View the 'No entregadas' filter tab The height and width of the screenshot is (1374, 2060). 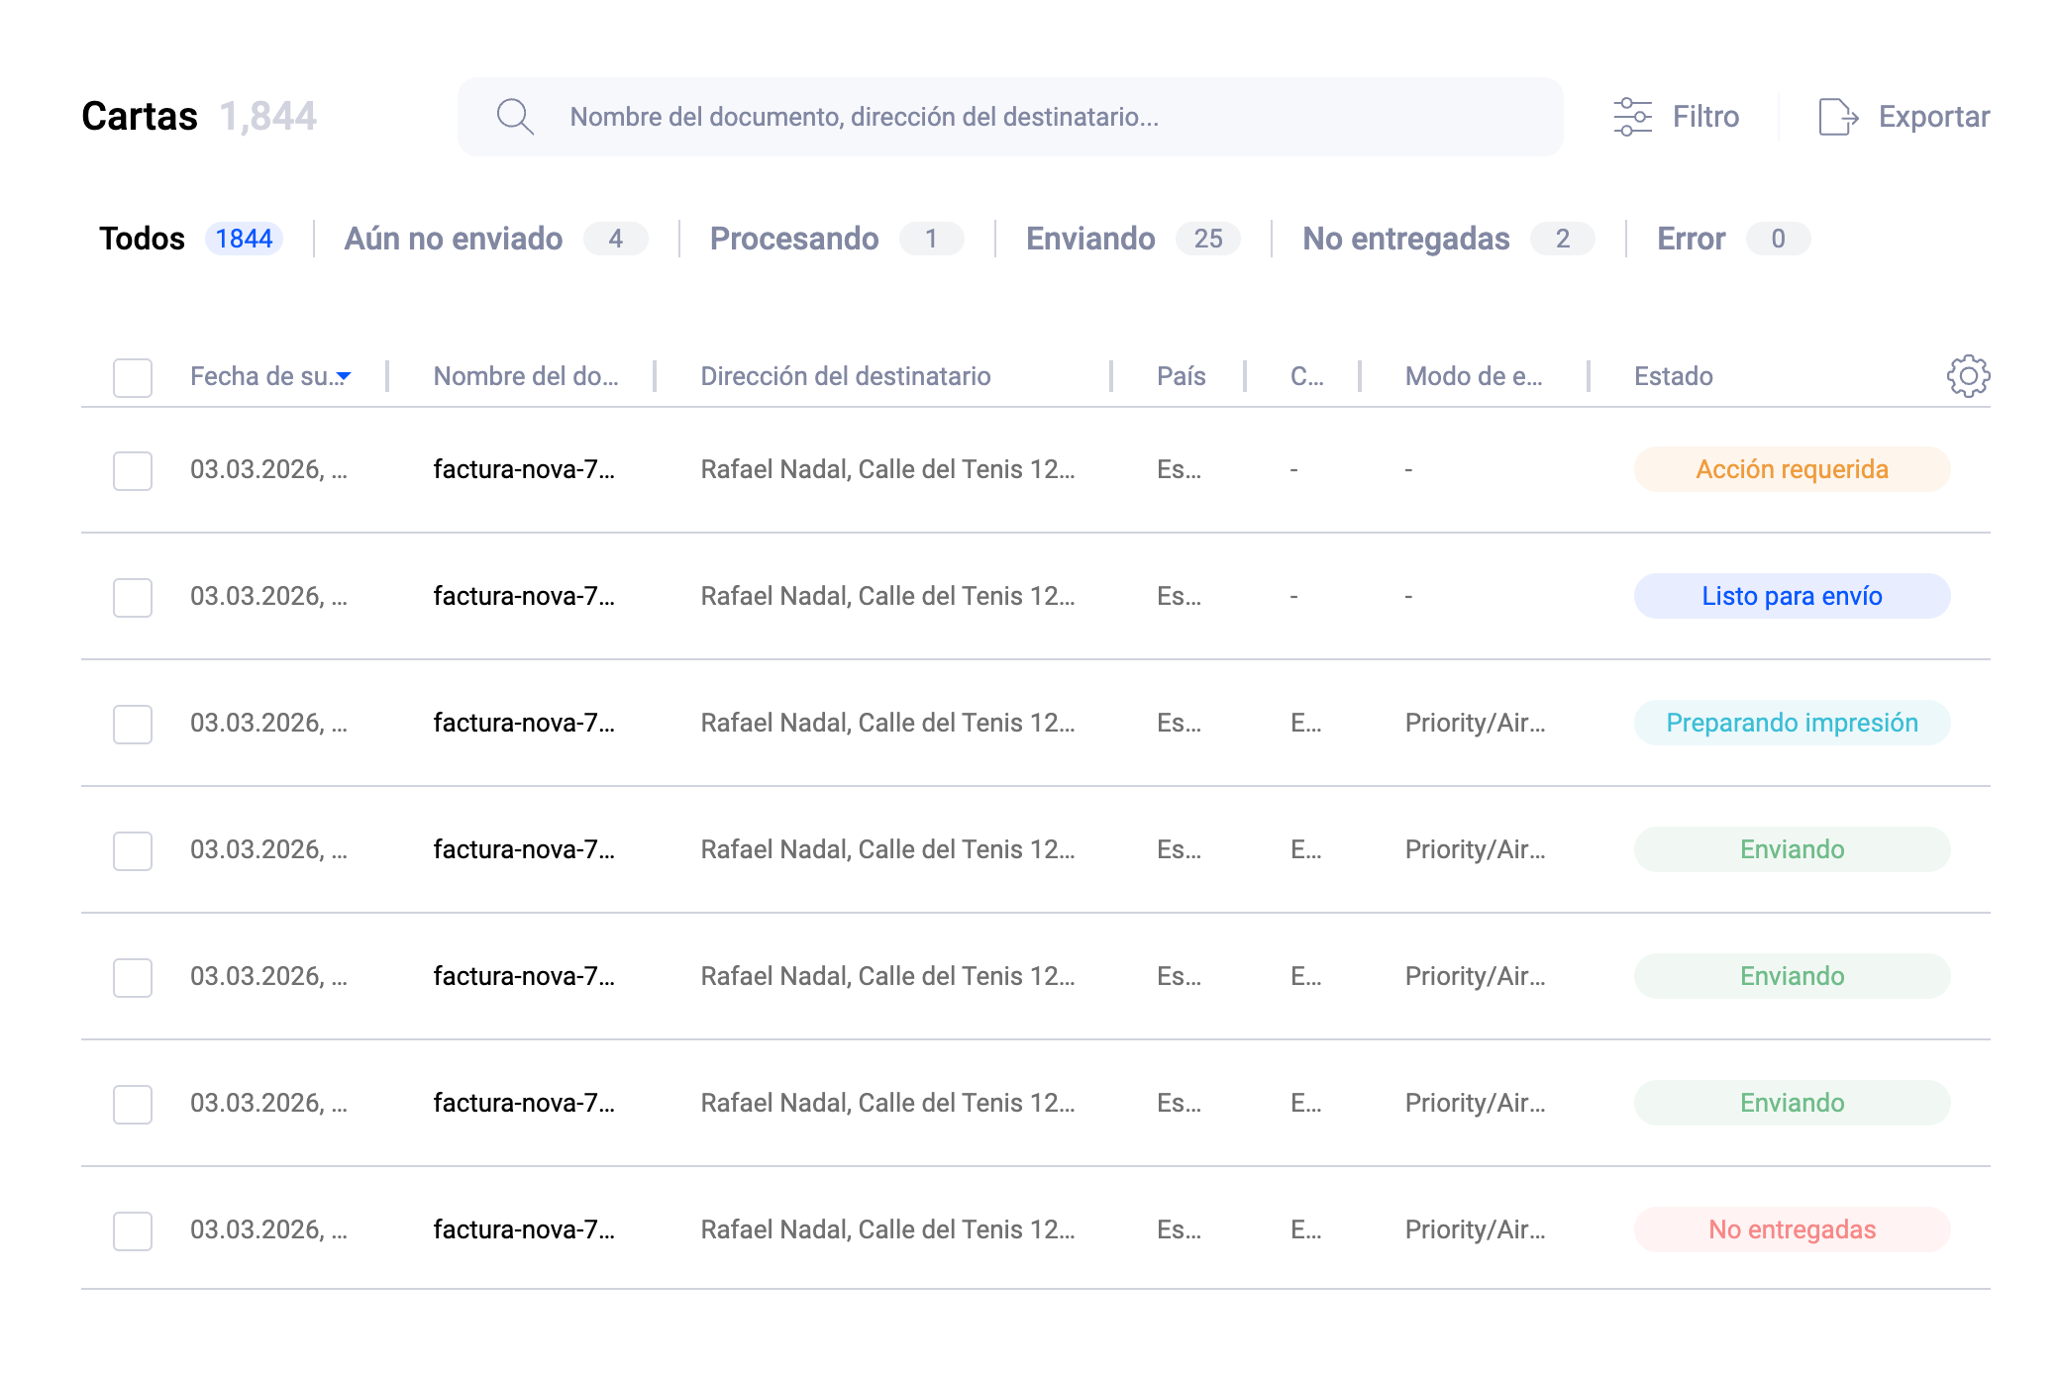click(1406, 238)
